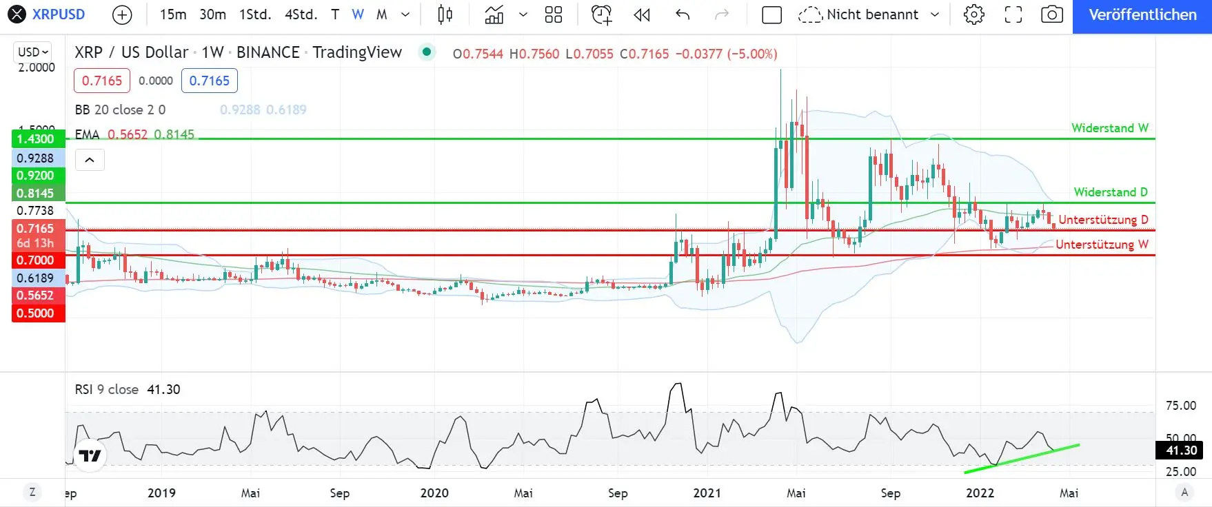Create an alert with the alarm clock icon
This screenshot has height=507, width=1212.
coord(602,14)
